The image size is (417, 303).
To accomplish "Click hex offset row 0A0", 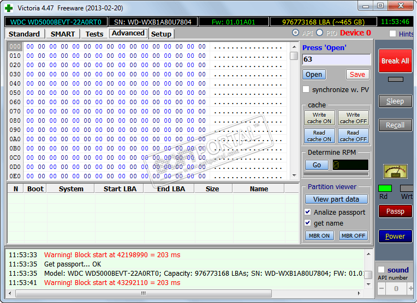I will click(15, 139).
